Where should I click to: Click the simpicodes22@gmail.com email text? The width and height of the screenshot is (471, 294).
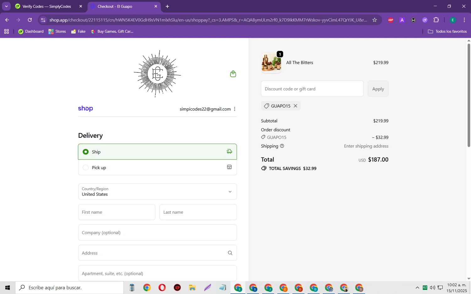pyautogui.click(x=205, y=109)
